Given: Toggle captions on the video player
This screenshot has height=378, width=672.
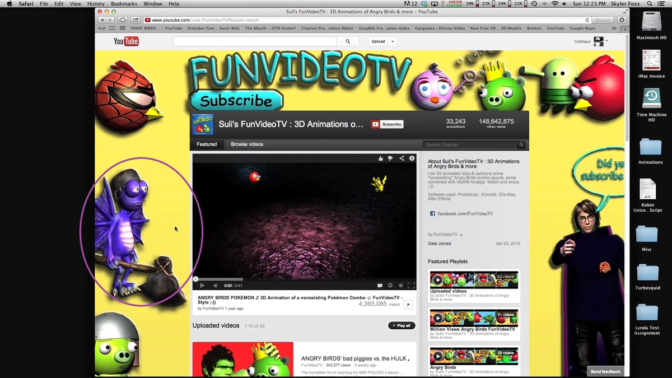Looking at the screenshot, I should pyautogui.click(x=380, y=285).
